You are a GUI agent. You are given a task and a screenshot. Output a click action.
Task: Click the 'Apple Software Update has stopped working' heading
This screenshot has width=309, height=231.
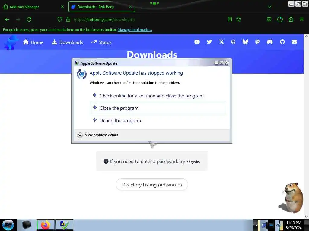(136, 73)
